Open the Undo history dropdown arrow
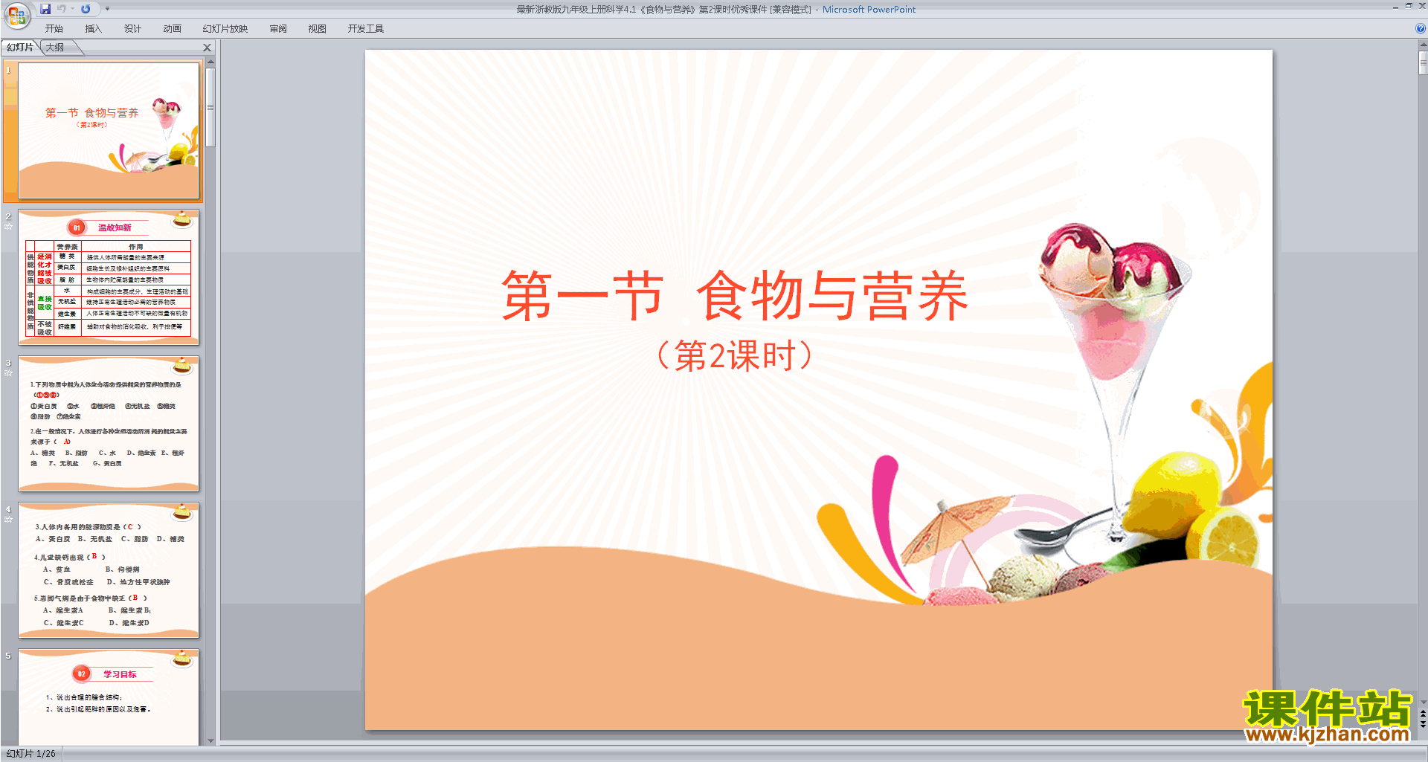 click(x=72, y=9)
